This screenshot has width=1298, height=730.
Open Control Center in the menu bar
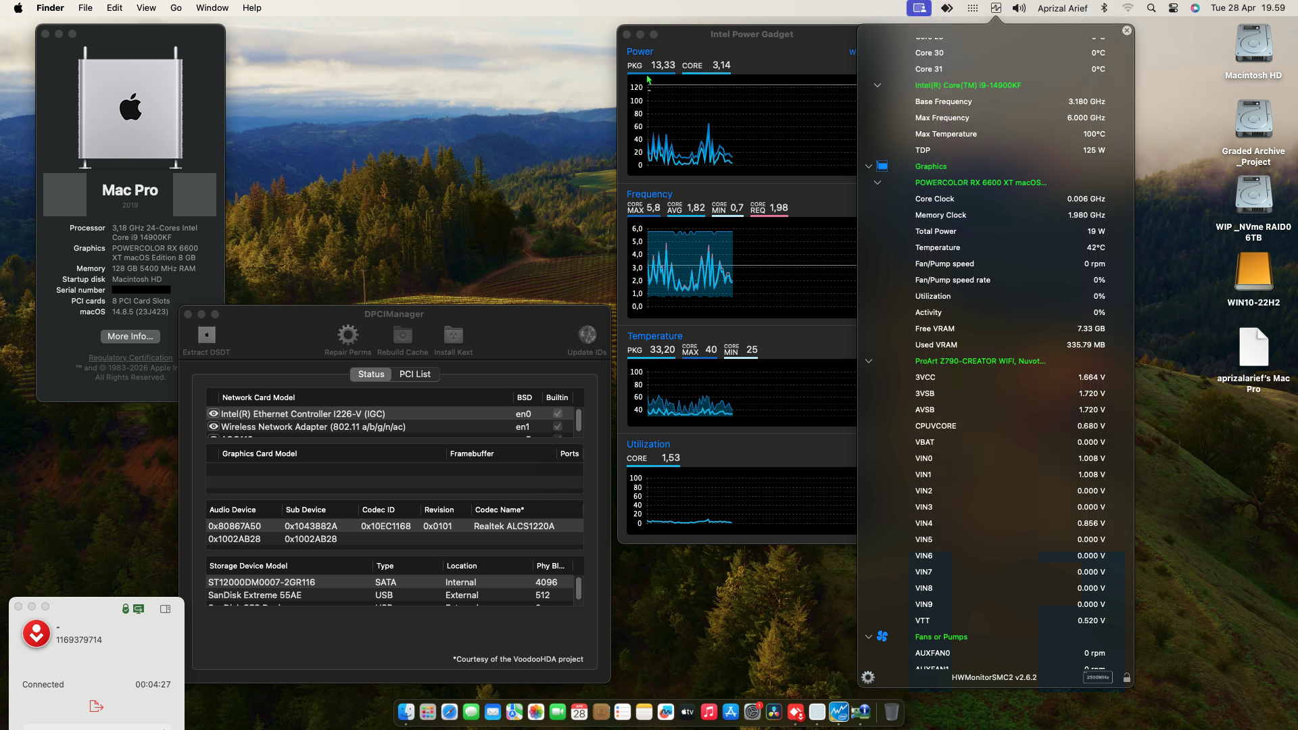click(x=1173, y=8)
